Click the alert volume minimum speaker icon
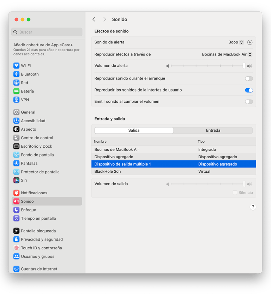The height and width of the screenshot is (296, 271). 168,66
